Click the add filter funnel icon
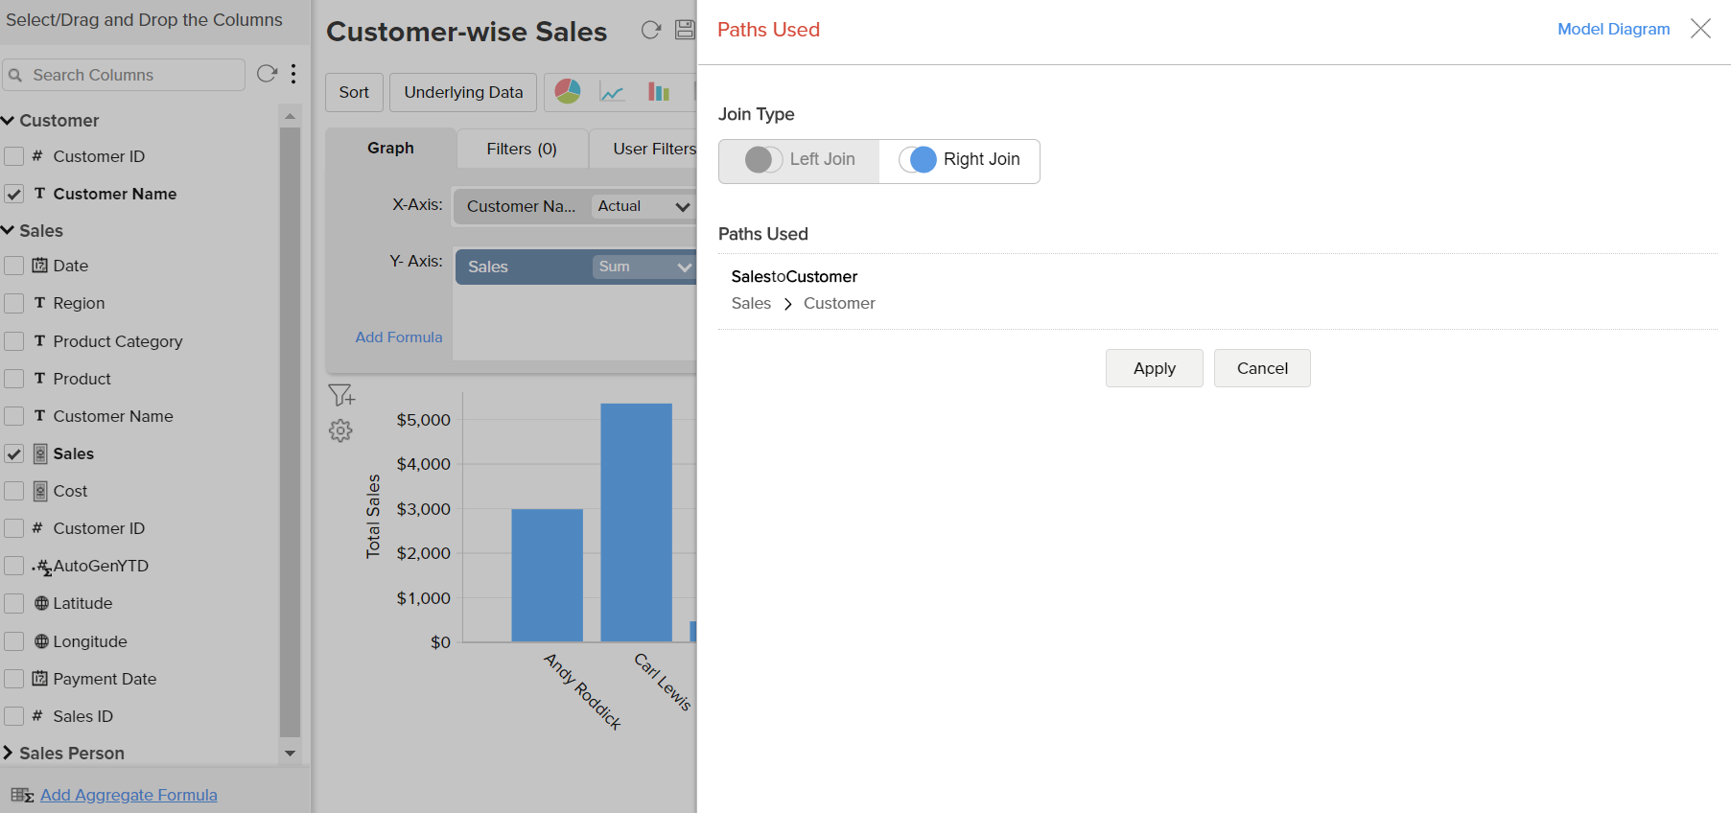The width and height of the screenshot is (1731, 813). 341,395
